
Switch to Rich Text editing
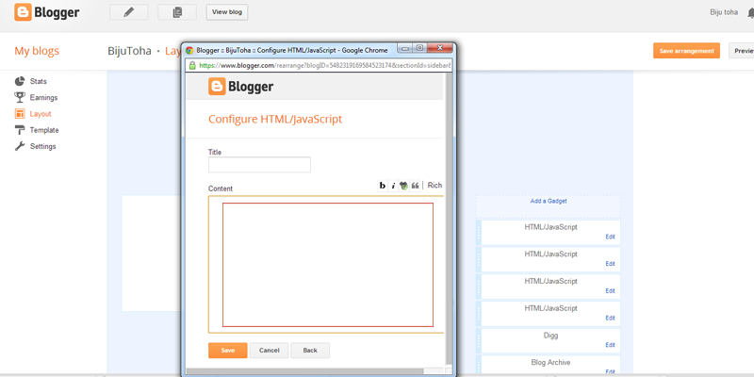(x=434, y=185)
